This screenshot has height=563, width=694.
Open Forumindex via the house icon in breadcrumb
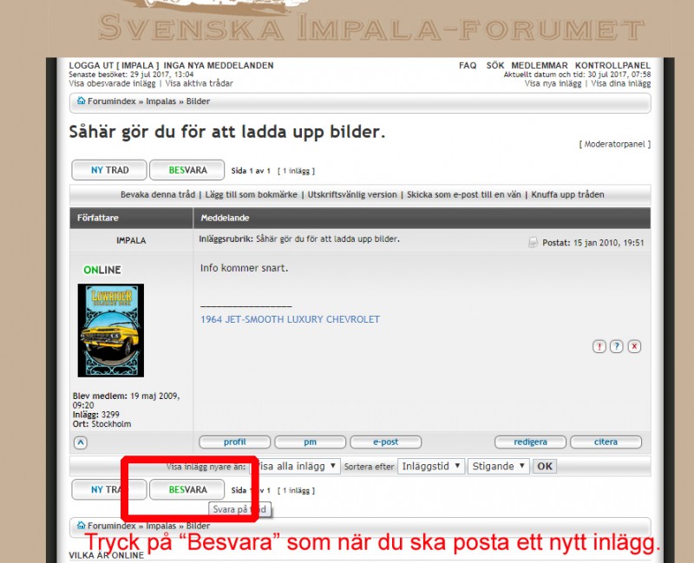pyautogui.click(x=81, y=101)
